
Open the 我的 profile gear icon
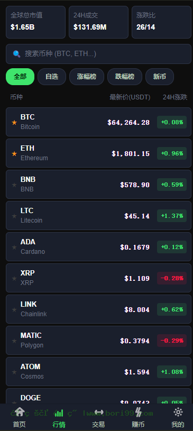pyautogui.click(x=178, y=412)
